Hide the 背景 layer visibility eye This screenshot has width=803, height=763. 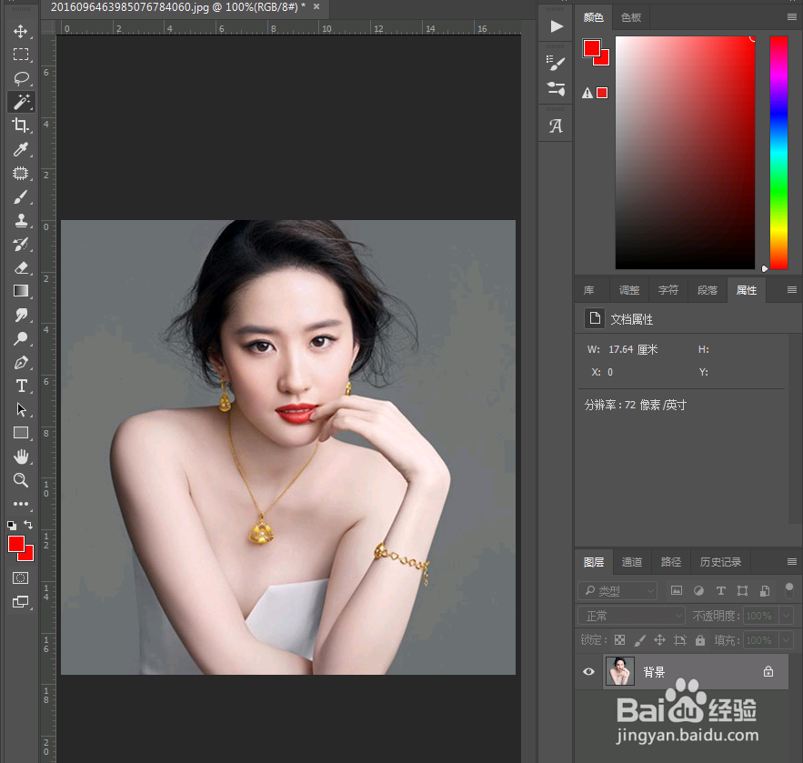588,671
